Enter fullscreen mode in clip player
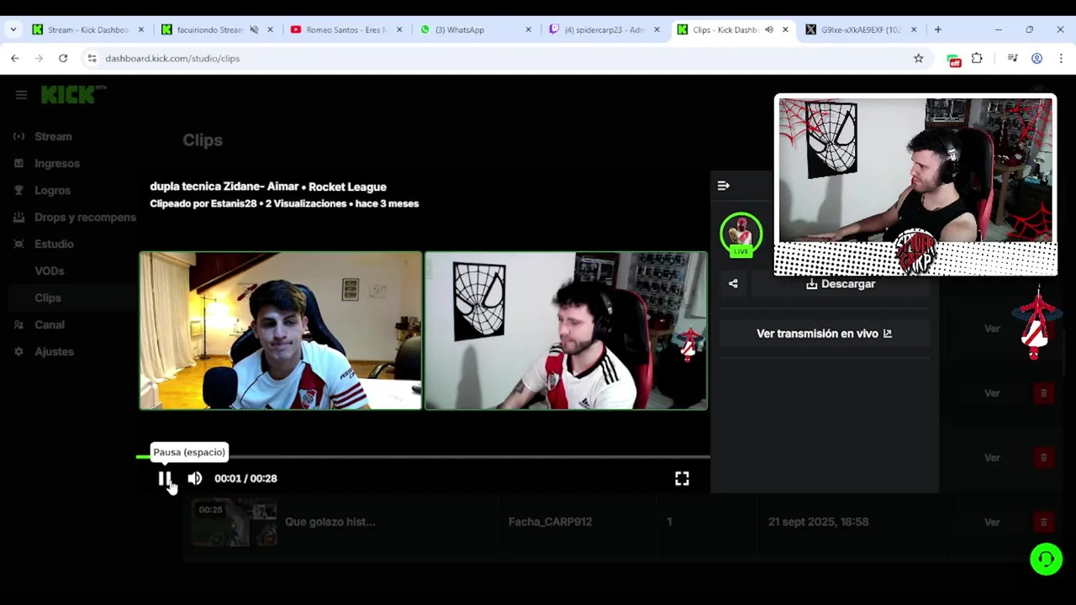1076x605 pixels. pos(682,478)
